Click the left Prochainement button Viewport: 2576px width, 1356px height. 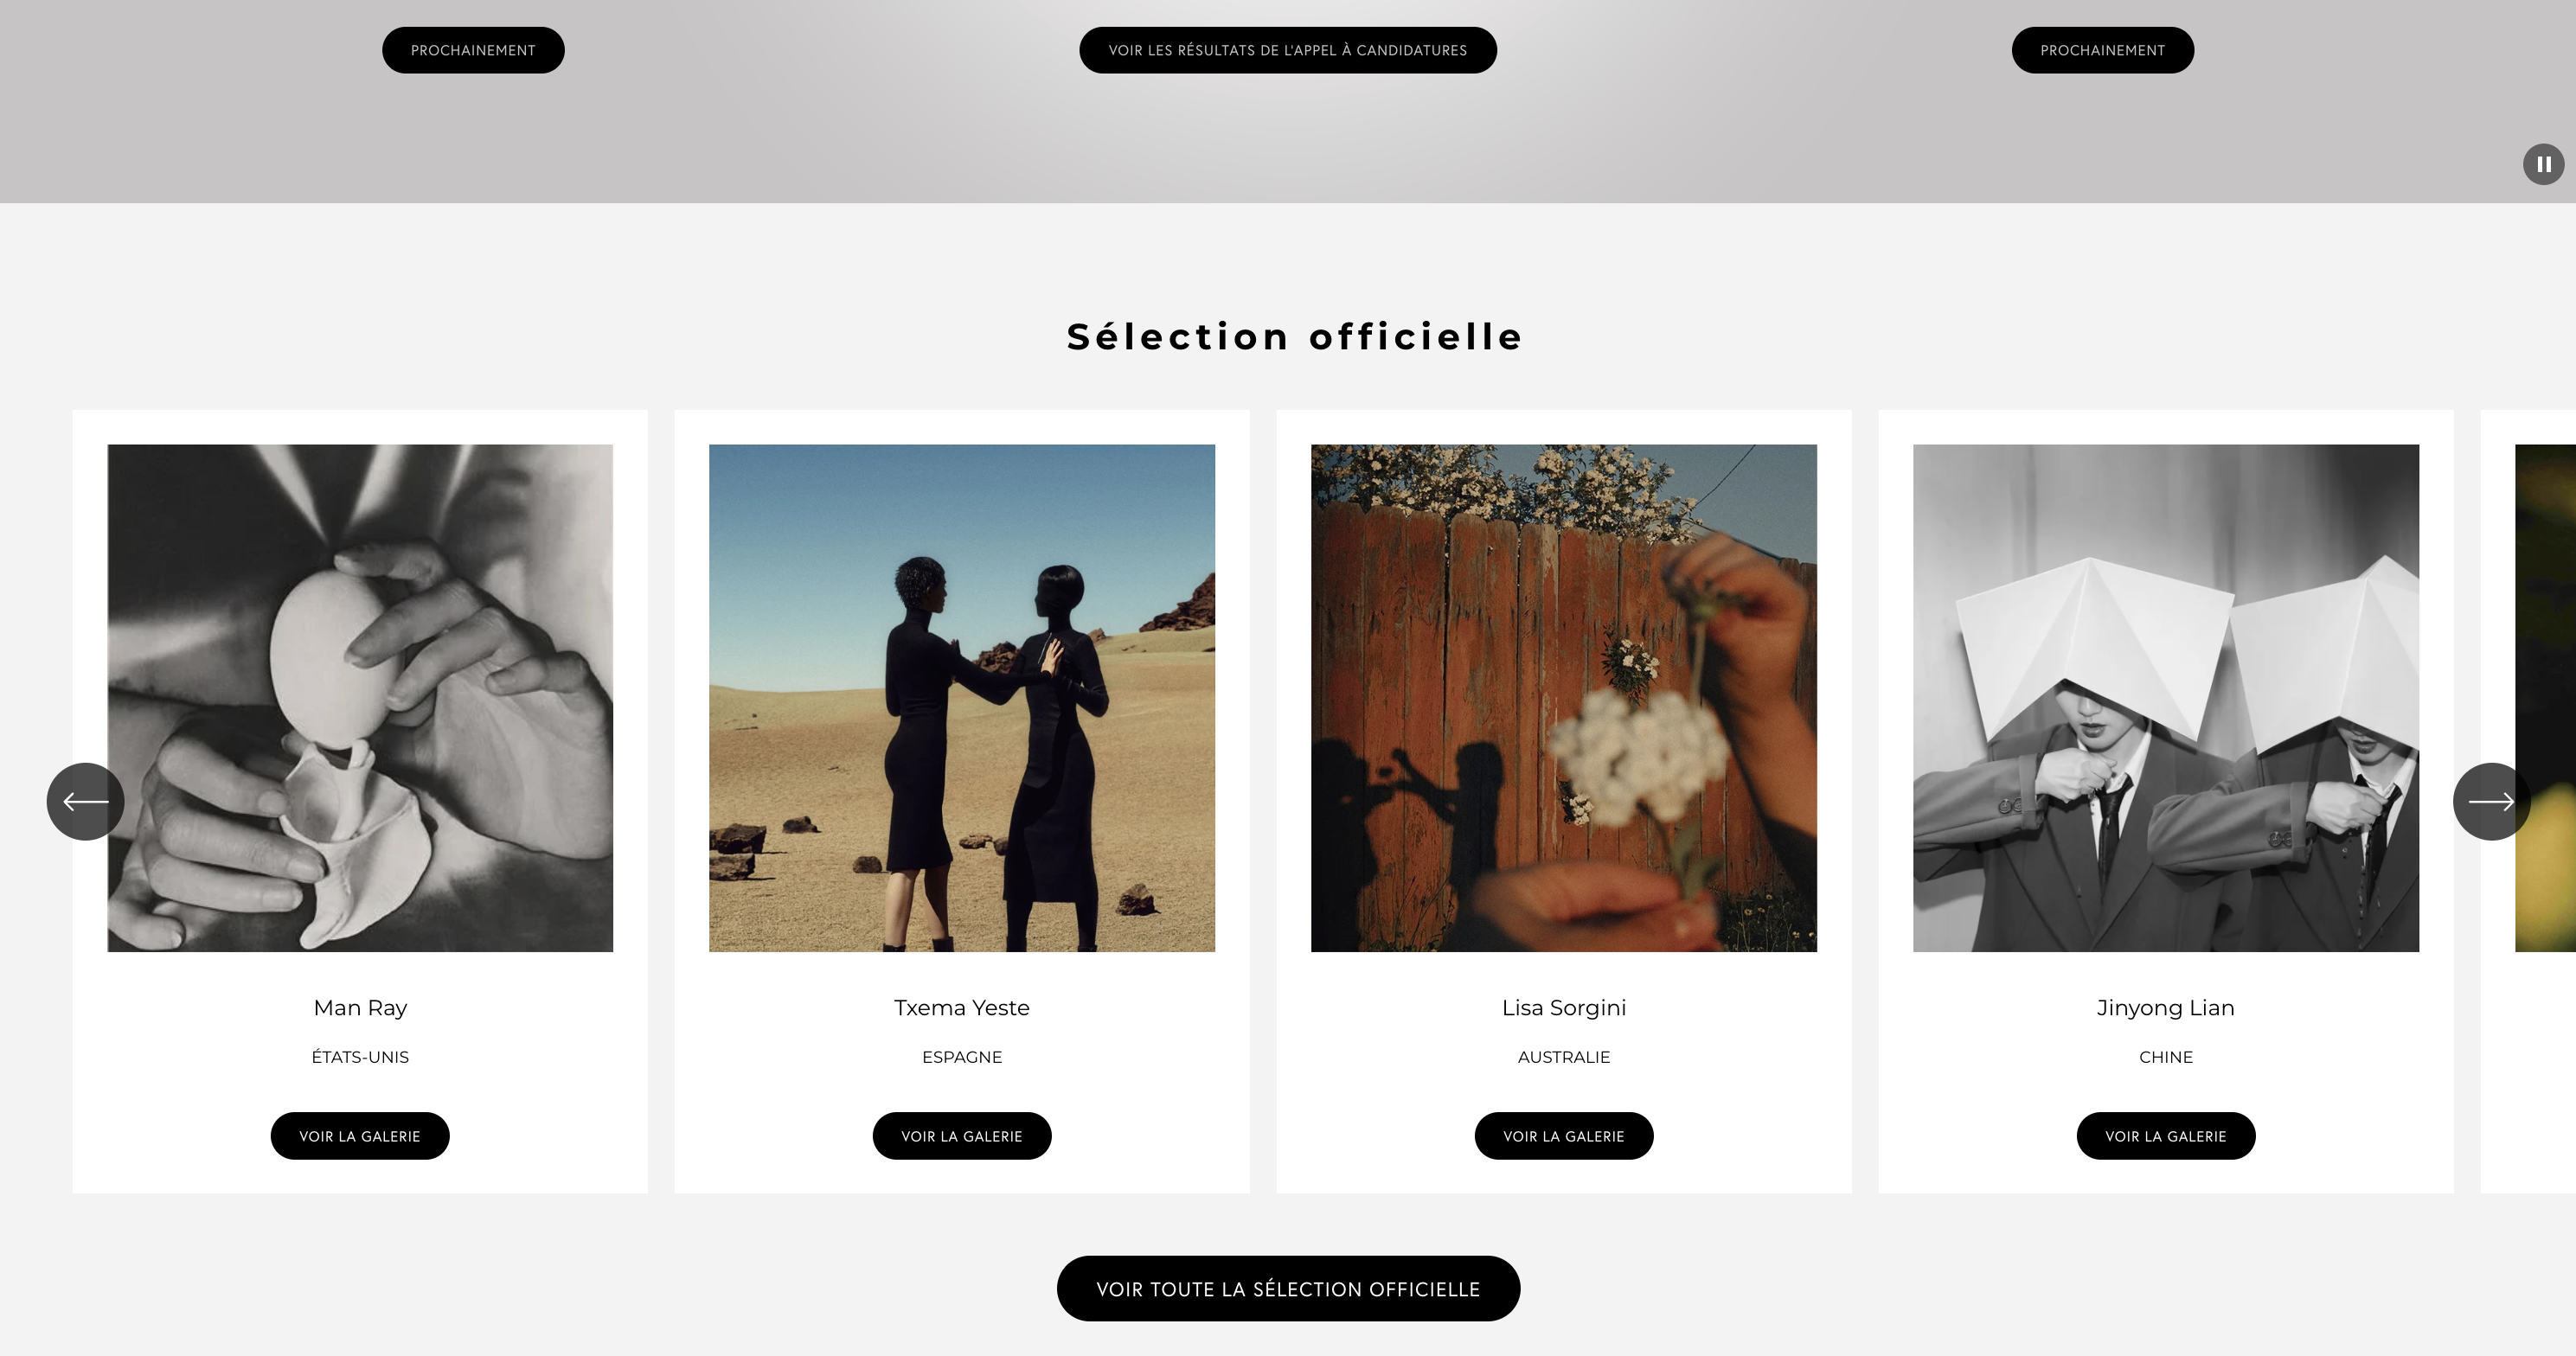tap(473, 50)
